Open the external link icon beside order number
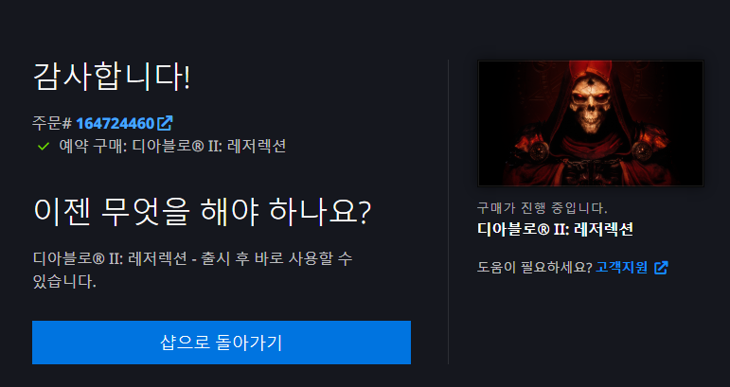 click(x=166, y=123)
